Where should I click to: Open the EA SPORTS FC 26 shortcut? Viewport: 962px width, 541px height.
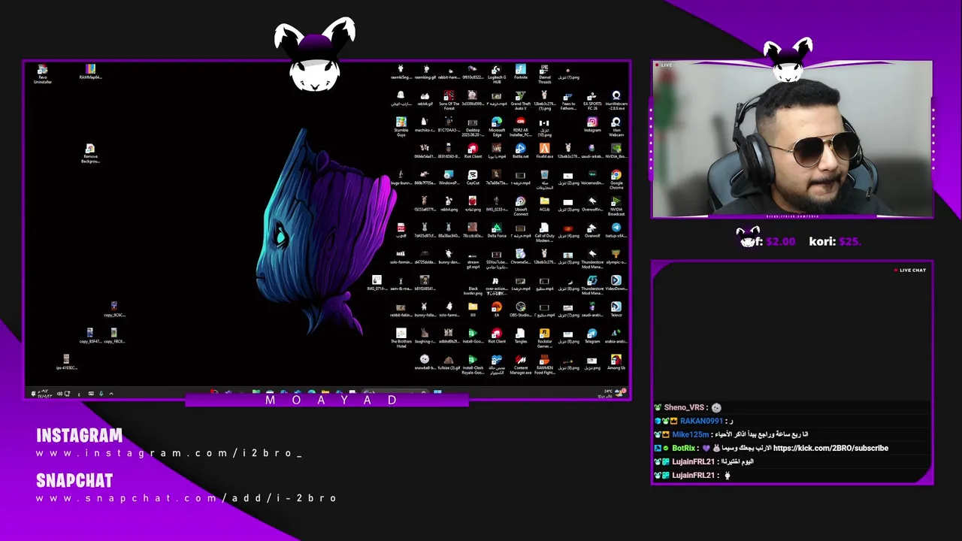592,101
